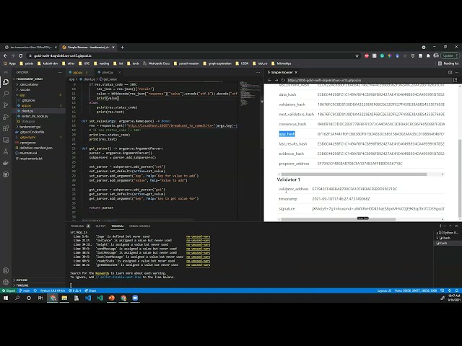
Task: Click the header table horizontal scrollbar
Action: (x=354, y=174)
